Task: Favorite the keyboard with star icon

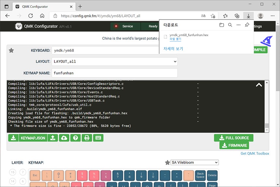Action: coord(11,50)
